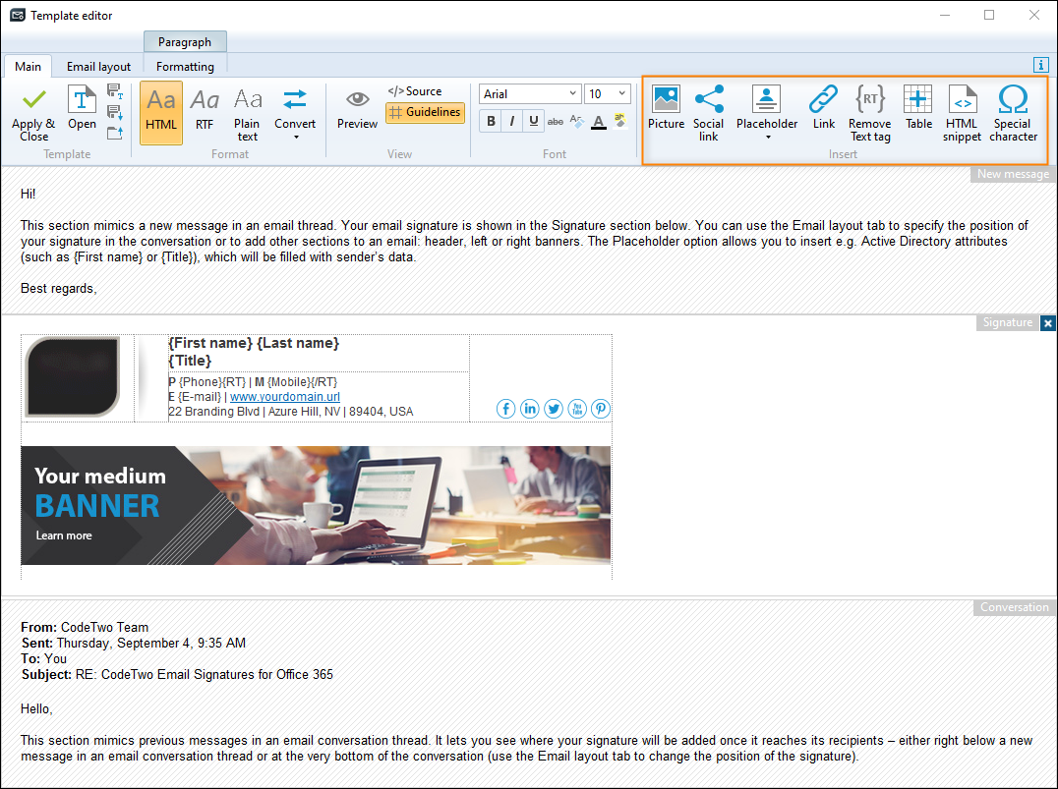This screenshot has width=1058, height=789.
Task: Open the font color picker
Action: click(x=599, y=122)
